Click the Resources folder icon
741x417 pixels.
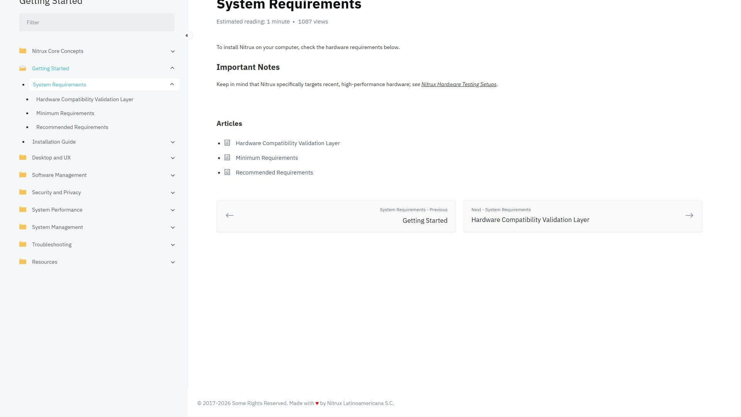[x=23, y=262]
